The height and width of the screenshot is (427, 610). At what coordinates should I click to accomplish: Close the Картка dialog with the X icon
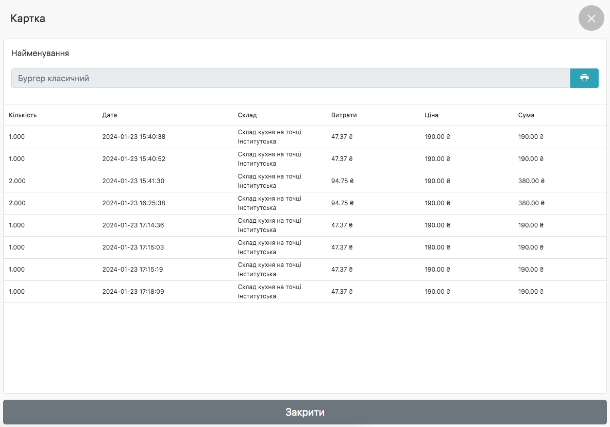coord(591,19)
